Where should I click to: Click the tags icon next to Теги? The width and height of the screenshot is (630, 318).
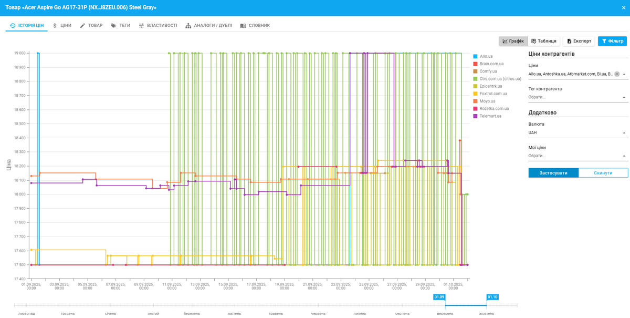tap(113, 25)
